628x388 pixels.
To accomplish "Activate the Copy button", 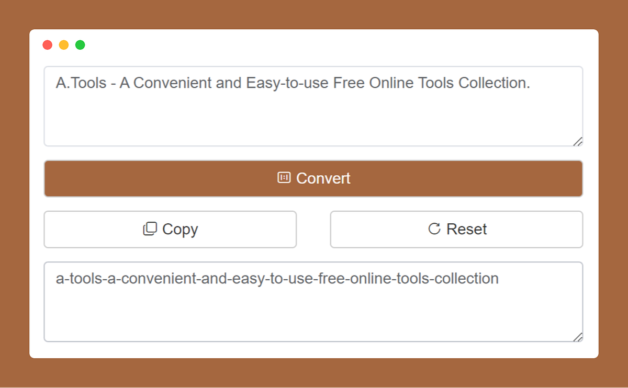I will click(170, 229).
